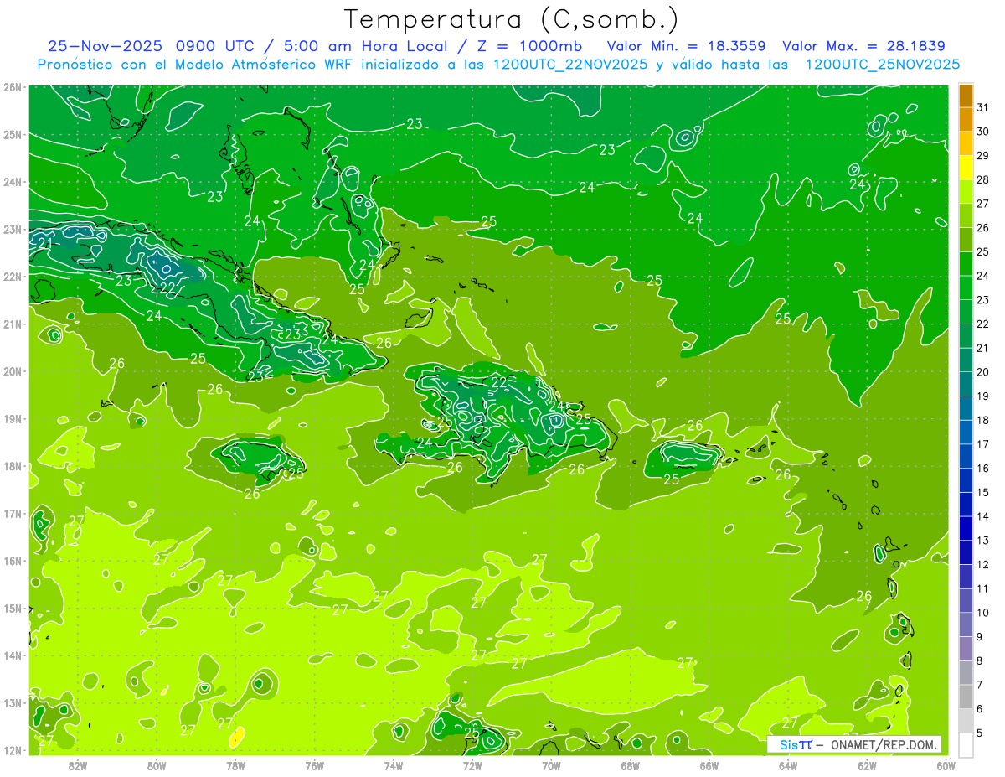Click the '60W' longitude axis label
This screenshot has width=1005, height=777.
tap(946, 764)
